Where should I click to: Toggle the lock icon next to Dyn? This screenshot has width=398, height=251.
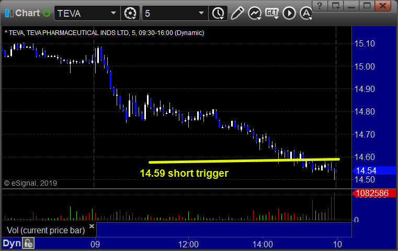click(28, 243)
